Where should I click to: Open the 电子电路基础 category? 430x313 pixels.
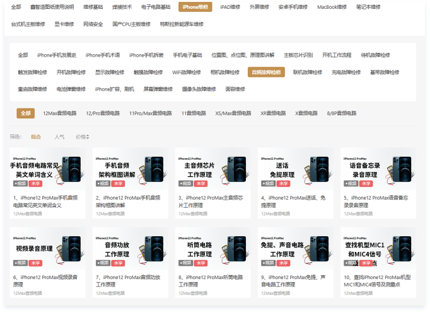pos(156,7)
